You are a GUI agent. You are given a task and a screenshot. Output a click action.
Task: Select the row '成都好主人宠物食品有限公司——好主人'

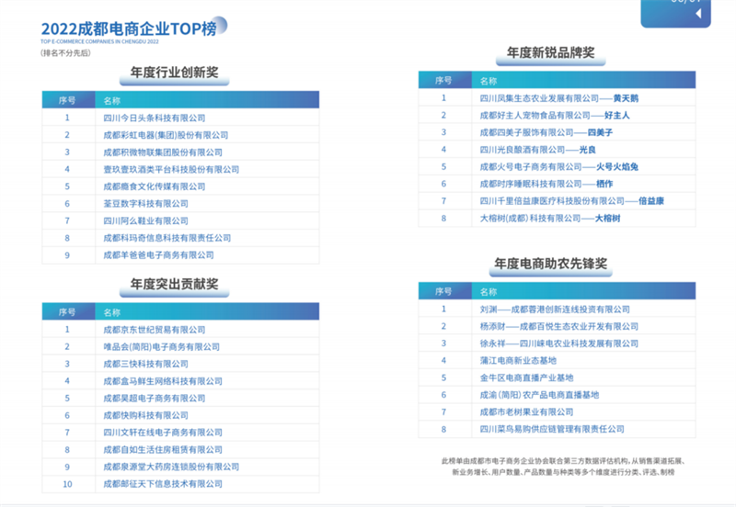coord(558,116)
